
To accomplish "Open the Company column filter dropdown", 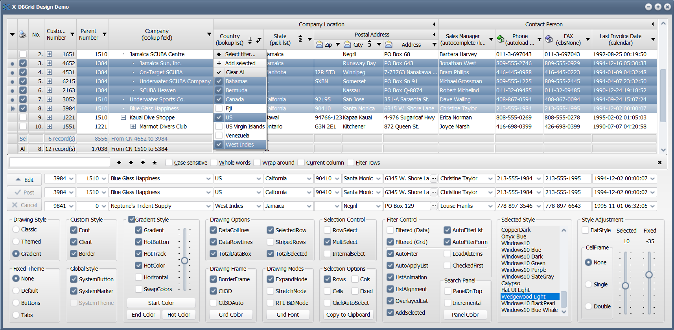I will tap(209, 35).
